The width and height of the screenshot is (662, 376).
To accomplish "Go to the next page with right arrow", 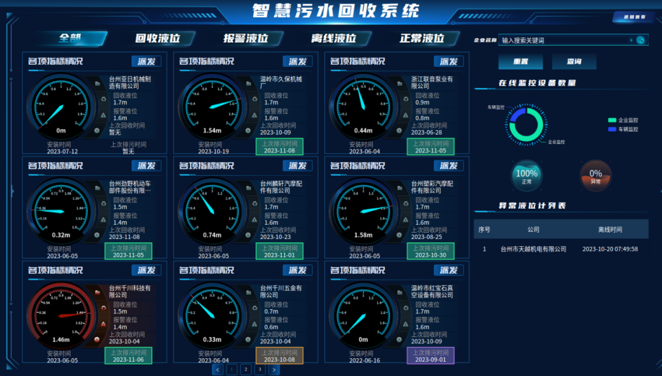I will click(x=273, y=369).
